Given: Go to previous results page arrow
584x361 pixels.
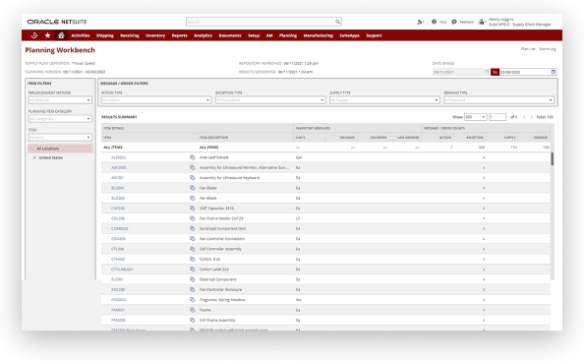Looking at the screenshot, I should coord(524,117).
